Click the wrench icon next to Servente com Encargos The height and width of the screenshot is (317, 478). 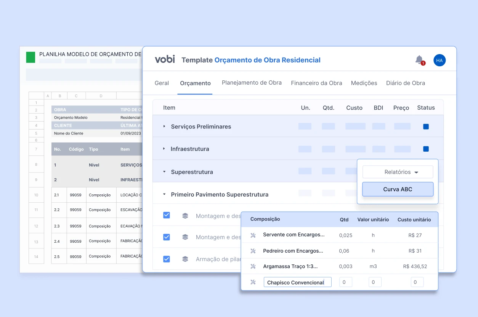pos(253,235)
